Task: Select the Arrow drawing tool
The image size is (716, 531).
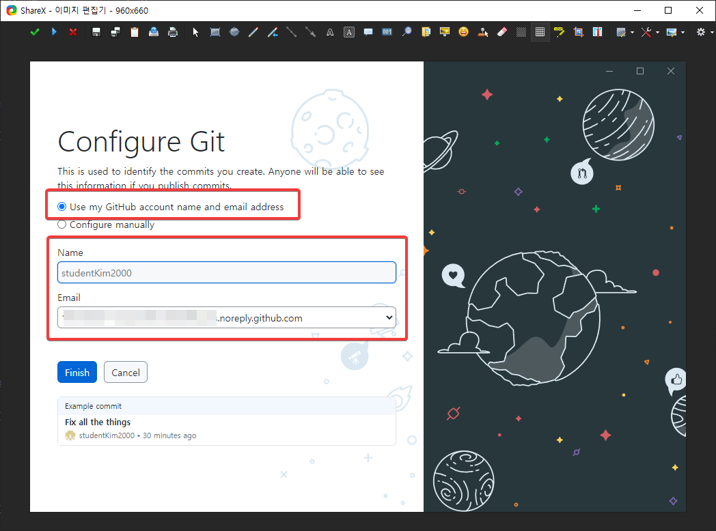Action: [x=310, y=32]
